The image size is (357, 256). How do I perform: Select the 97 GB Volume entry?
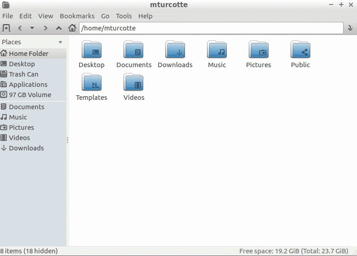(x=33, y=95)
